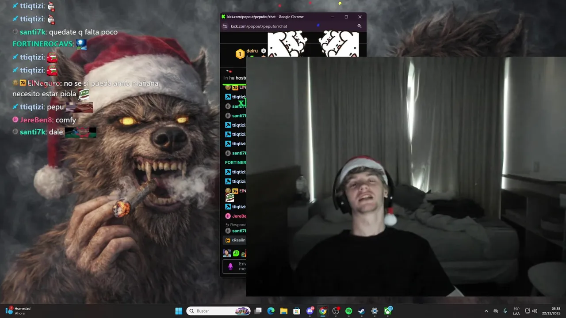
Task: Open the ESP LAA language switcher
Action: (x=516, y=311)
